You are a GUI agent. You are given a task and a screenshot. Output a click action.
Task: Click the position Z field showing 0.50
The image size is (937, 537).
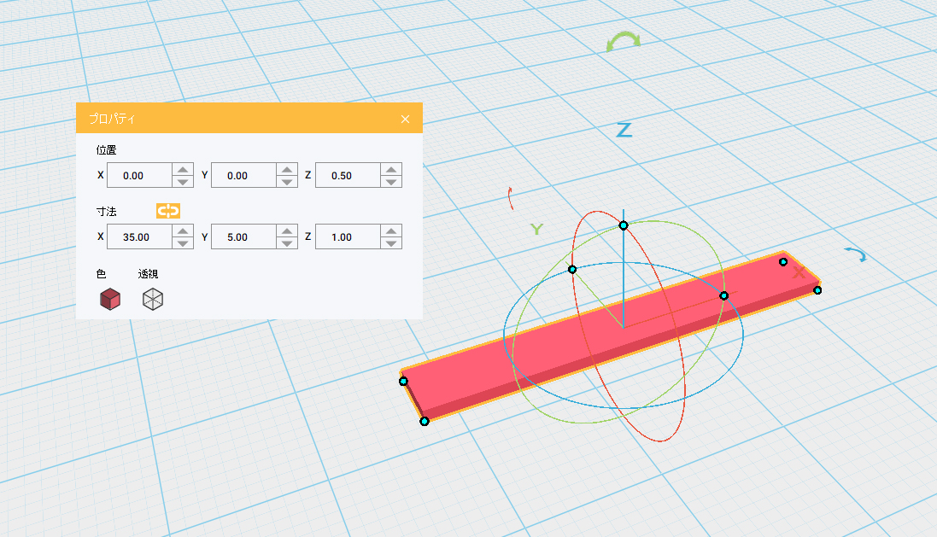tap(347, 176)
